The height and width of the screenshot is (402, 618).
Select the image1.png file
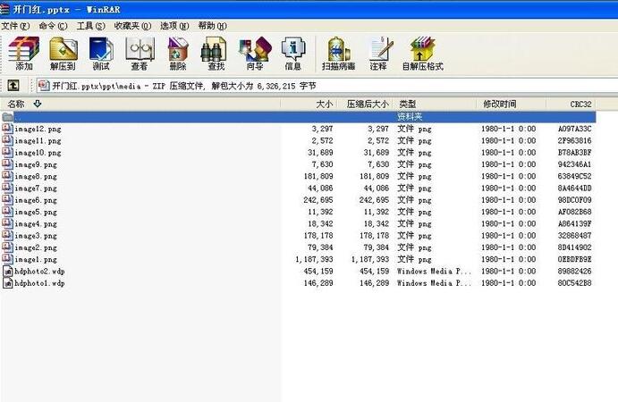tap(36, 259)
